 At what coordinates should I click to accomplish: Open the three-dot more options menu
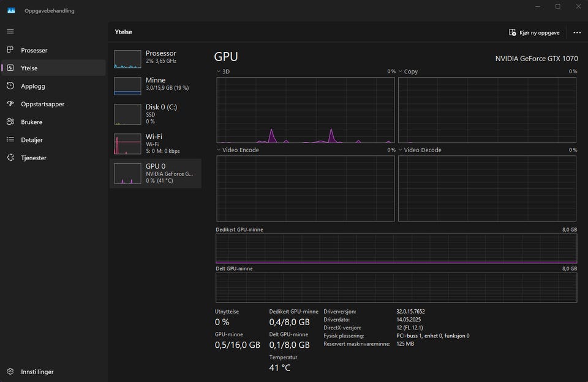(x=577, y=32)
